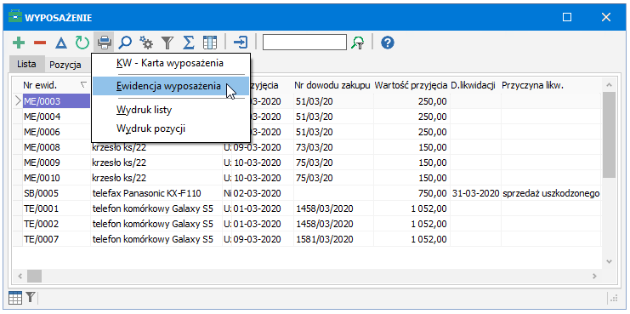Click the export arrow icon
Screen dimensions: 630x314
(241, 43)
